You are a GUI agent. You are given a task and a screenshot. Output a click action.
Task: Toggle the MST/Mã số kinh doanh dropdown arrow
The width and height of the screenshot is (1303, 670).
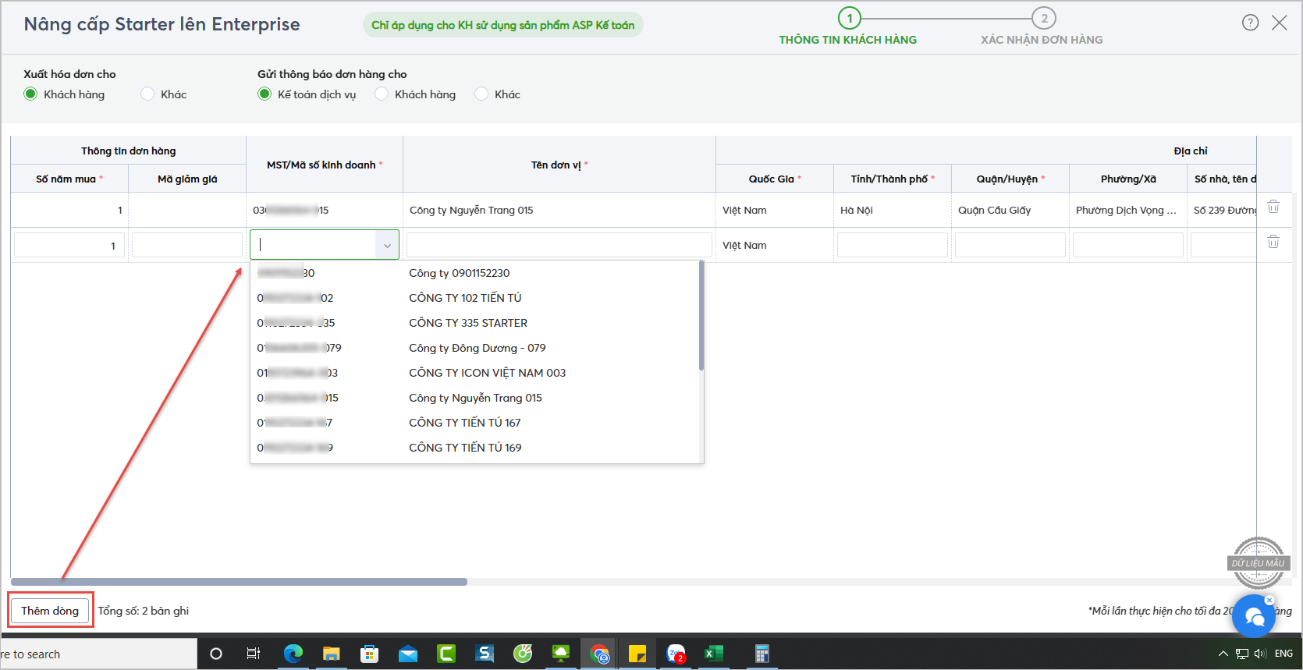tap(387, 245)
